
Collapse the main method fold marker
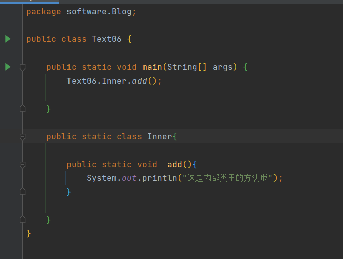click(22, 67)
